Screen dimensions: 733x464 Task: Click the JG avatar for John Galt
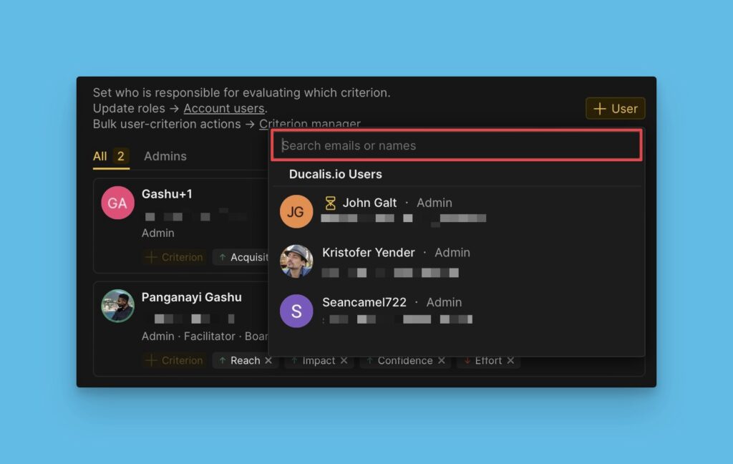[x=296, y=211]
